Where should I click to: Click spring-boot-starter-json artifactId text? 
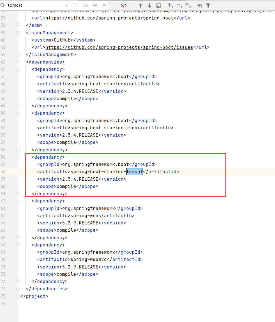point(104,128)
